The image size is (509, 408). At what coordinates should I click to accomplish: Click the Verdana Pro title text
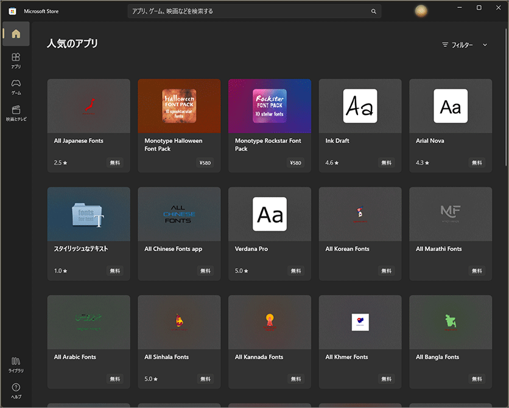[x=251, y=249]
